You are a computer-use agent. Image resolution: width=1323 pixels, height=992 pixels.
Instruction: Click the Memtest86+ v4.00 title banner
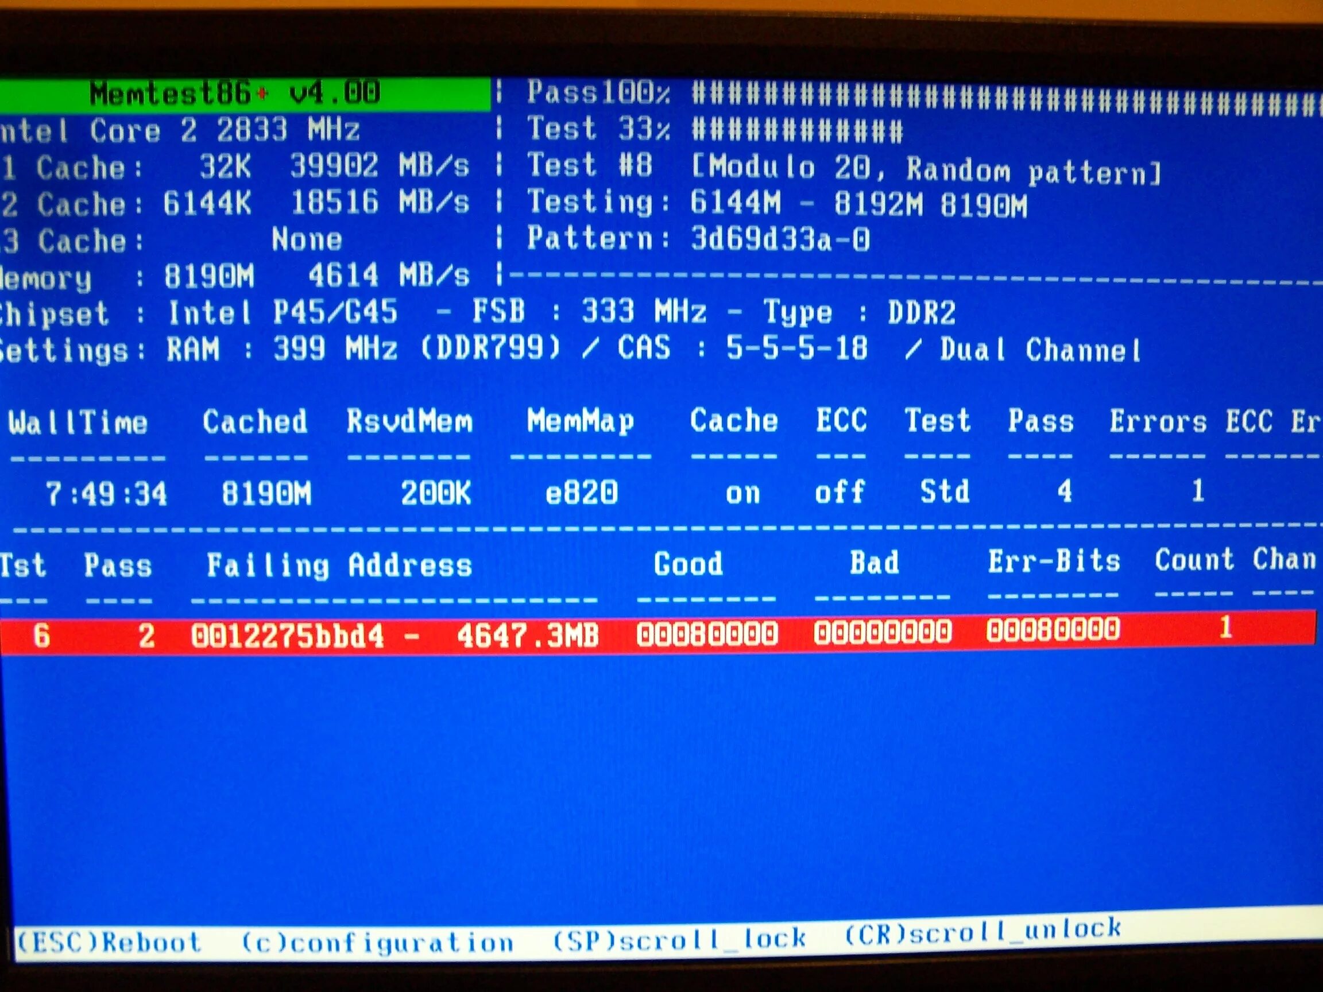(x=235, y=93)
